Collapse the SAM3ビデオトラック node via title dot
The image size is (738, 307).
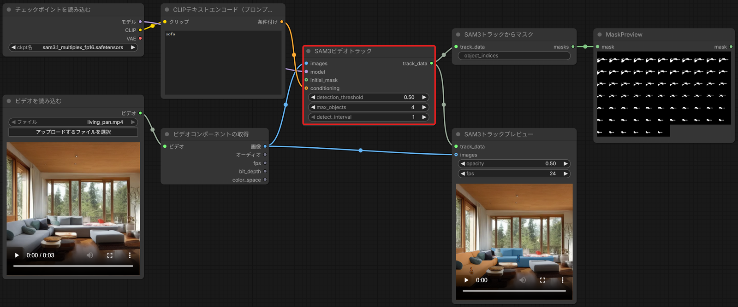click(x=308, y=51)
